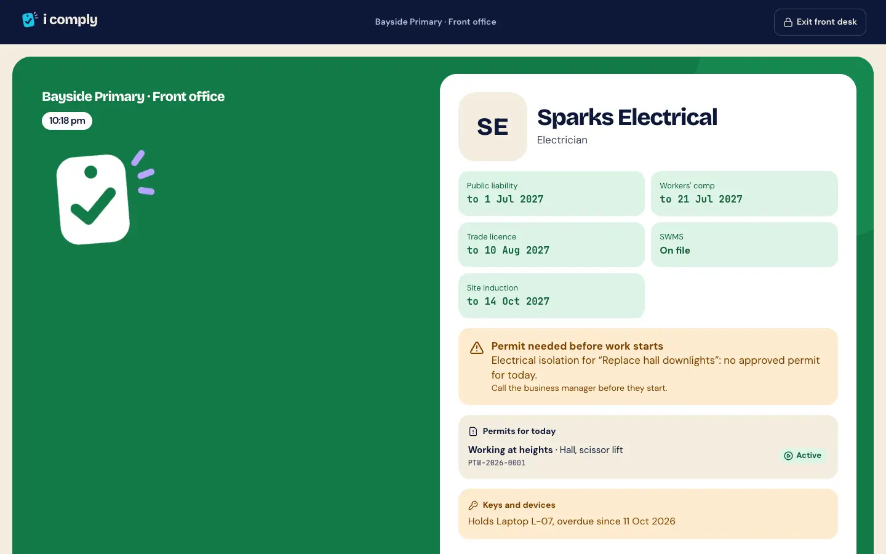Click permit number PTW-2026-0001

click(x=497, y=463)
